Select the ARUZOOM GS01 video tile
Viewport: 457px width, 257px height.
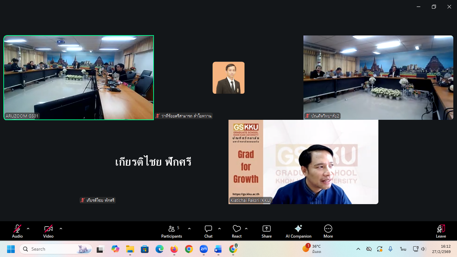click(79, 78)
